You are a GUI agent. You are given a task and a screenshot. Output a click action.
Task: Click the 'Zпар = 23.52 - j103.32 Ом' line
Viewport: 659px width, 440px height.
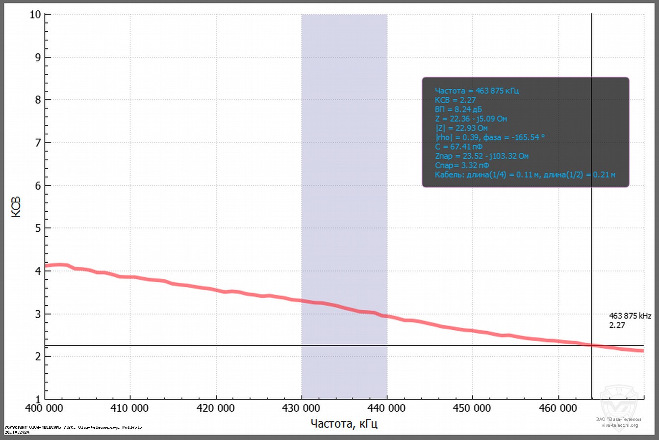[x=482, y=156]
